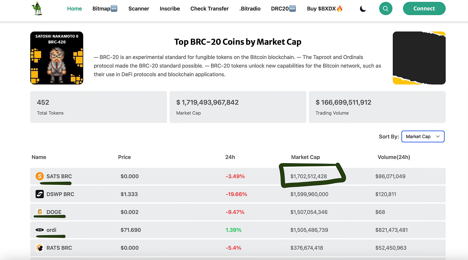The height and width of the screenshot is (260, 468).
Task: Click the Price column header
Action: tap(124, 157)
